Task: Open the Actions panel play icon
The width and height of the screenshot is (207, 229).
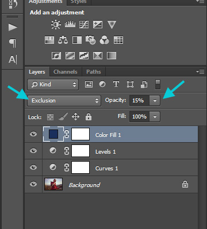Action: pos(13,28)
